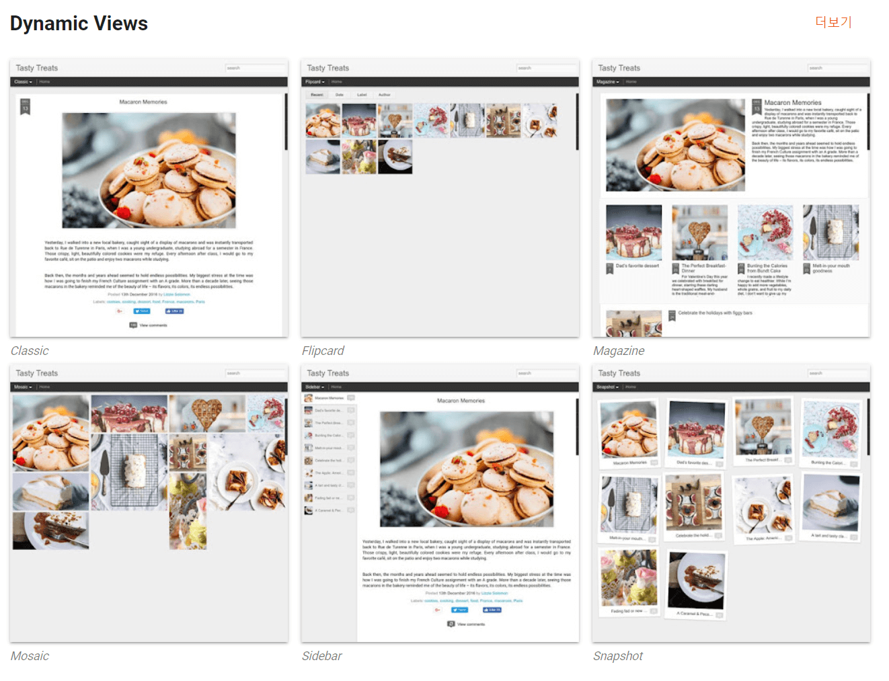Pick the Magazine theme preview thumbnail
Viewport: 889px width, 681px height.
coord(731,198)
